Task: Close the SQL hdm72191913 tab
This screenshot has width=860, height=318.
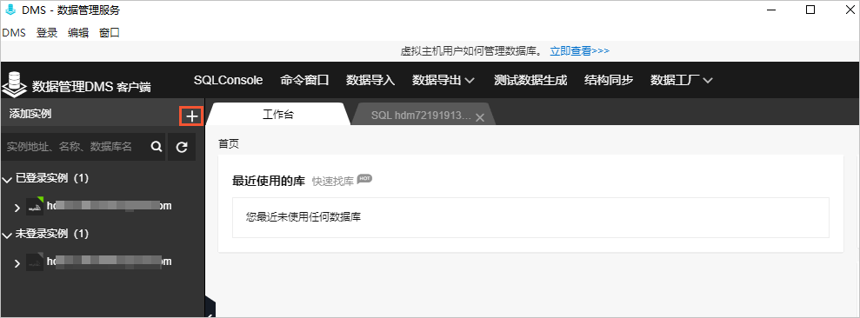Action: pos(480,117)
